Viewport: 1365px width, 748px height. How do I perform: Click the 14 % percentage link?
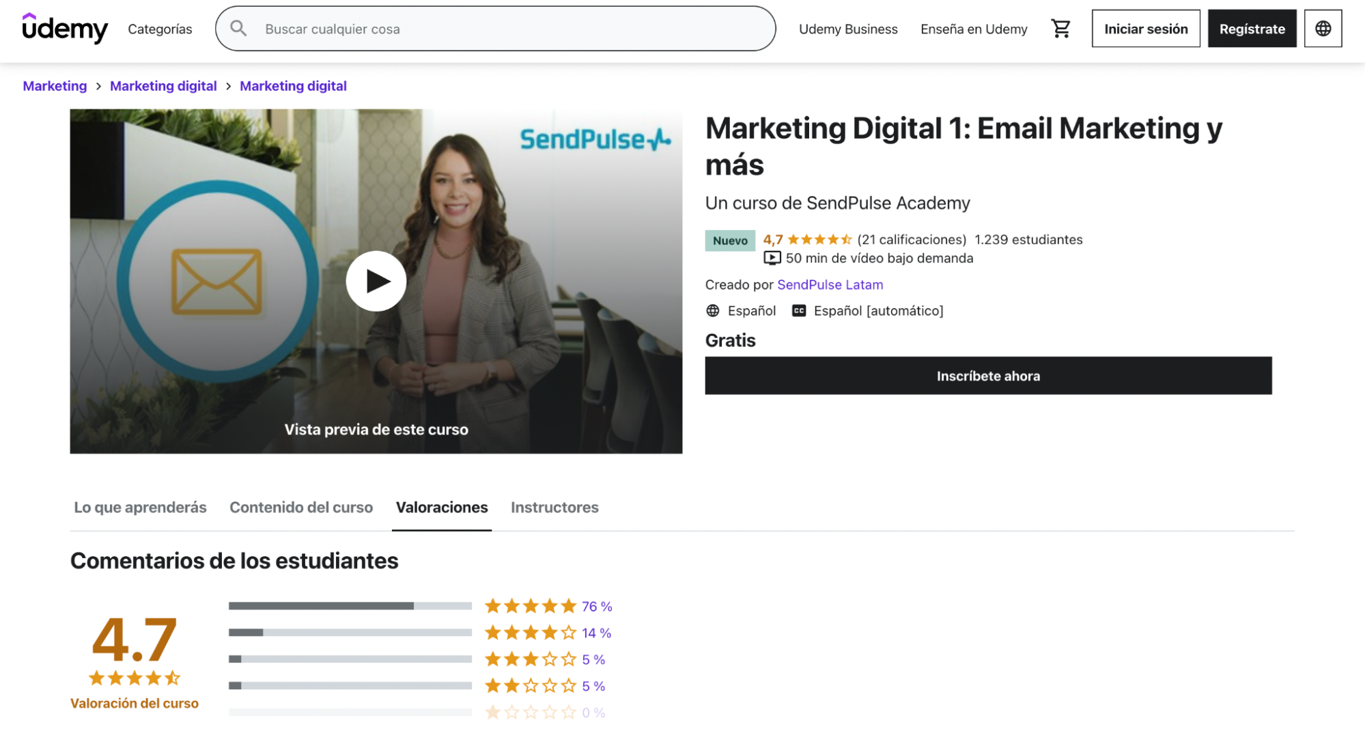click(596, 633)
